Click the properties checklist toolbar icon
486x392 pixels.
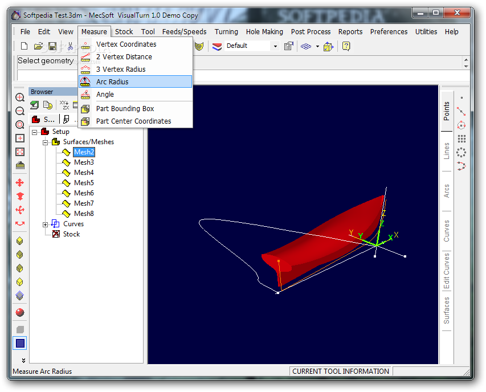click(x=288, y=46)
